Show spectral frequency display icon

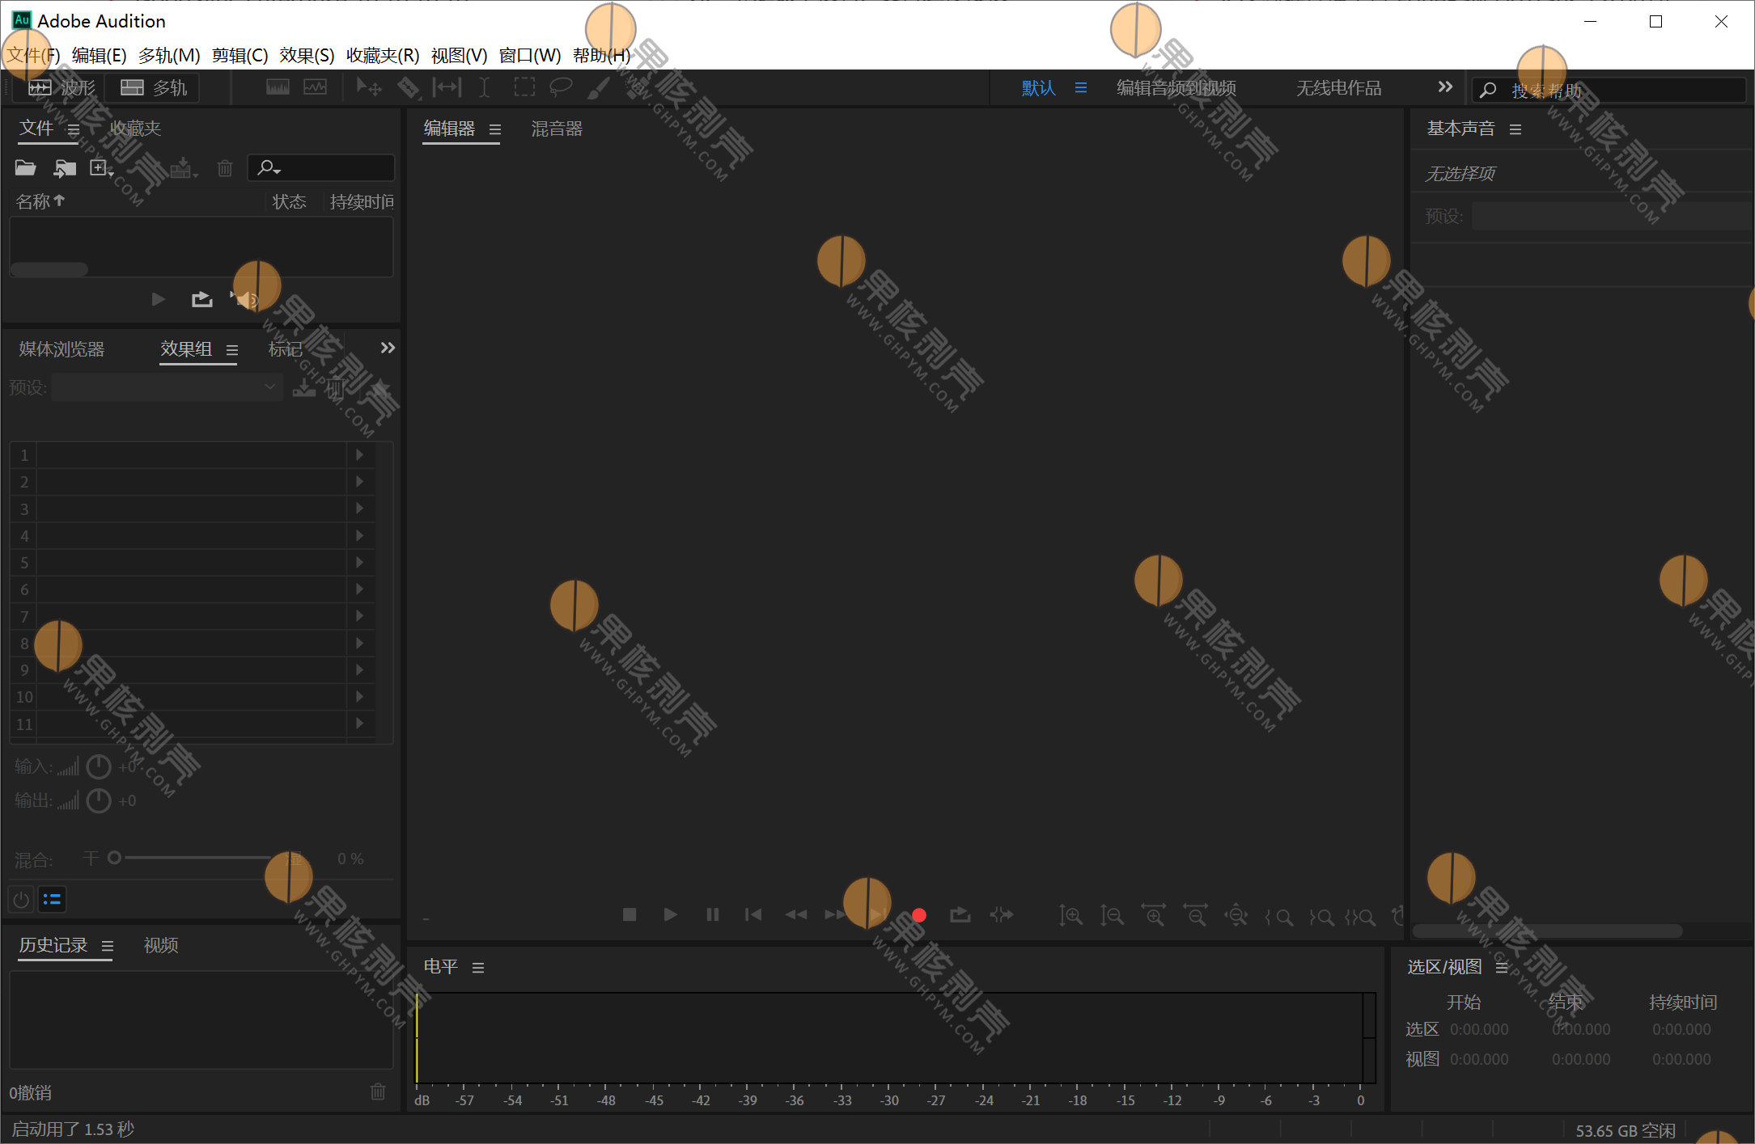pos(278,87)
